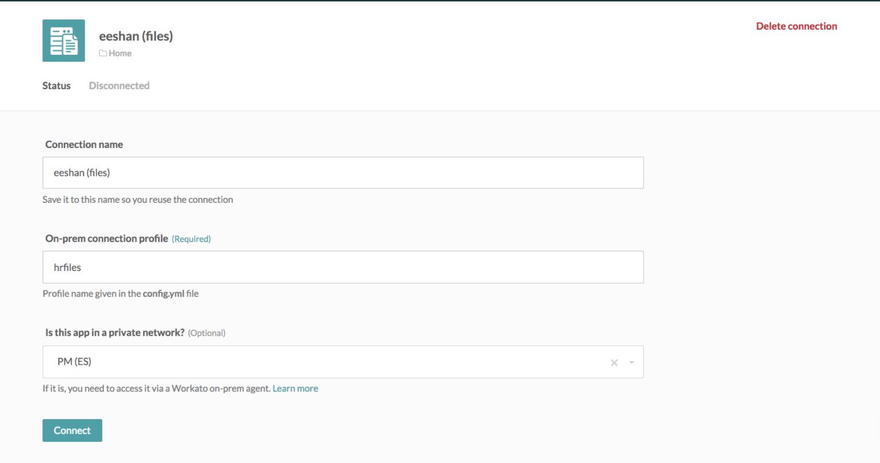Click the Save it to this name hint text
880x463 pixels.
point(137,199)
